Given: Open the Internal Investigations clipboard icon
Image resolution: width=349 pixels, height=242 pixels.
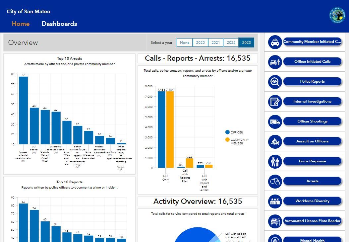Looking at the screenshot, I should tap(275, 102).
